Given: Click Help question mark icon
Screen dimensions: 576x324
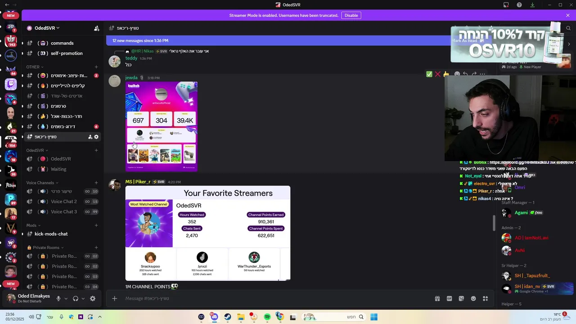Looking at the screenshot, I should [x=519, y=5].
